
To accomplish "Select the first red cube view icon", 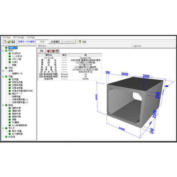I will [49, 51].
